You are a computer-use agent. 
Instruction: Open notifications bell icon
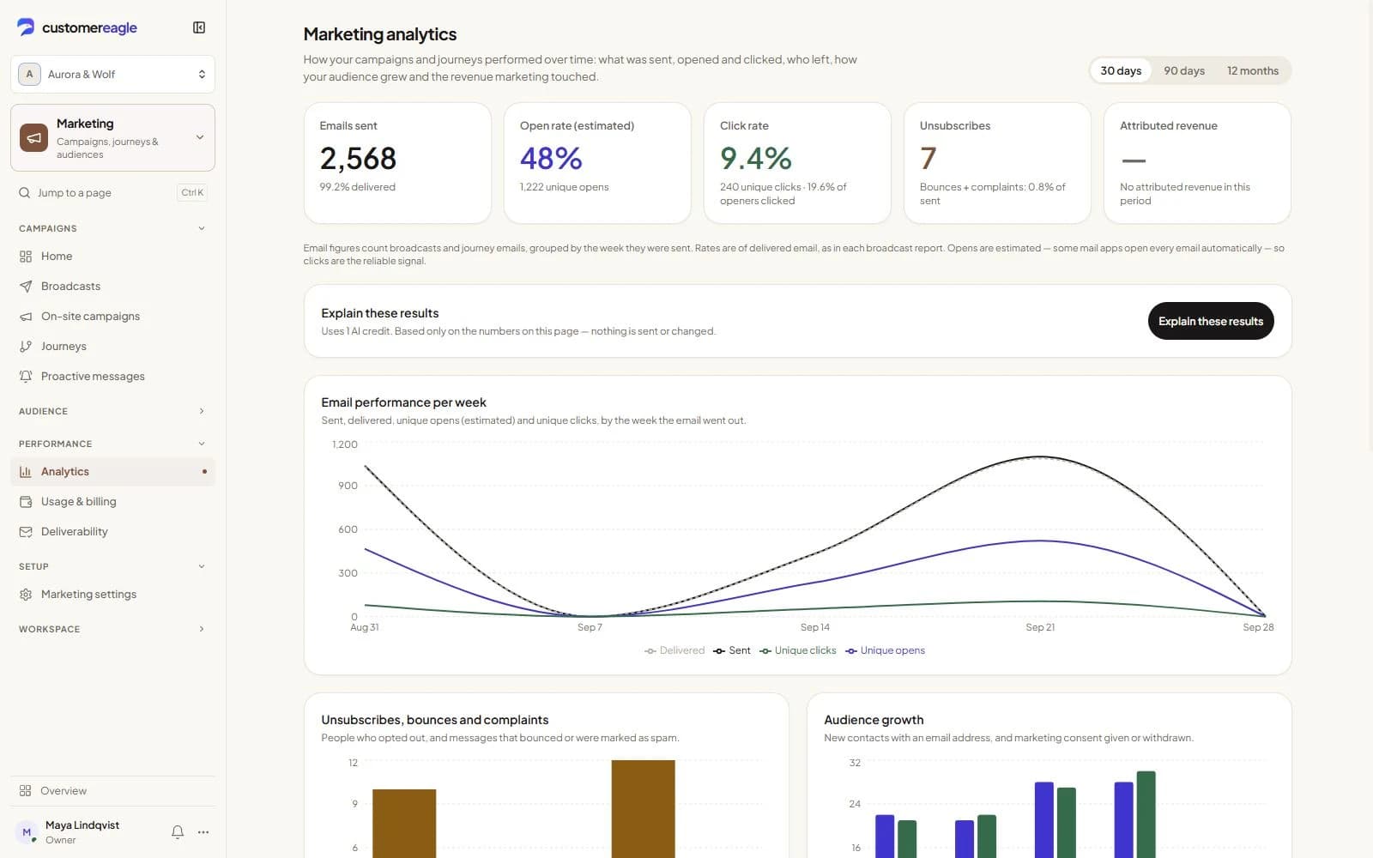pyautogui.click(x=178, y=832)
